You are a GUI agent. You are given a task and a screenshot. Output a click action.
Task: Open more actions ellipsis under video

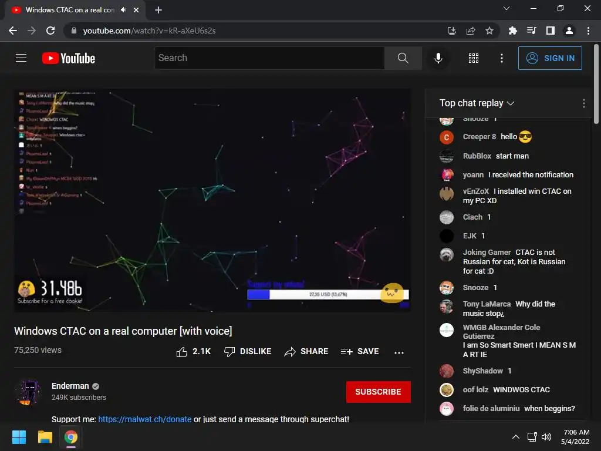[399, 352]
